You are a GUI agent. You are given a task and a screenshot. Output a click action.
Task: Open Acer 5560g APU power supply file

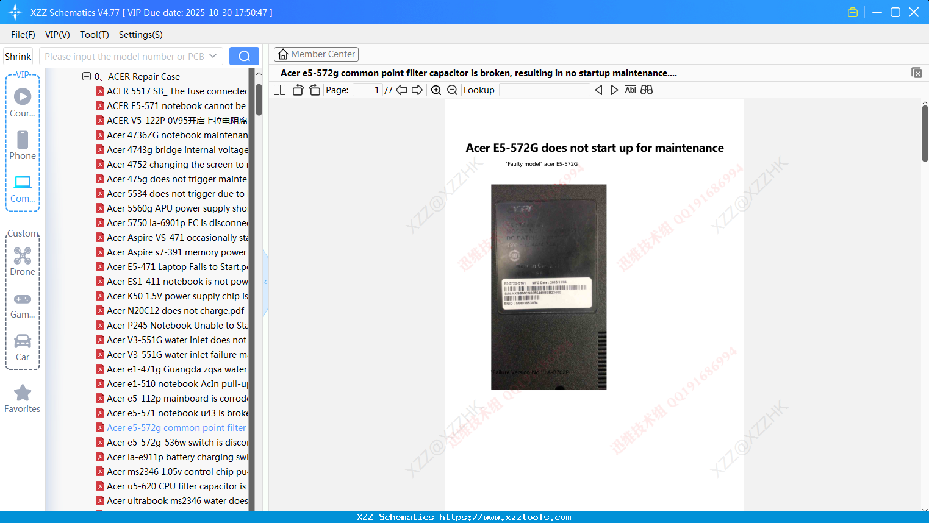171,208
